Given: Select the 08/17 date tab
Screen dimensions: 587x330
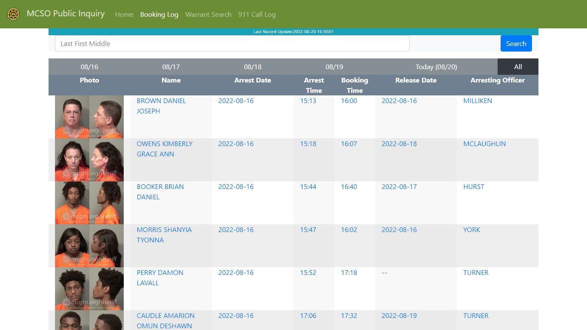Looking at the screenshot, I should pyautogui.click(x=171, y=67).
